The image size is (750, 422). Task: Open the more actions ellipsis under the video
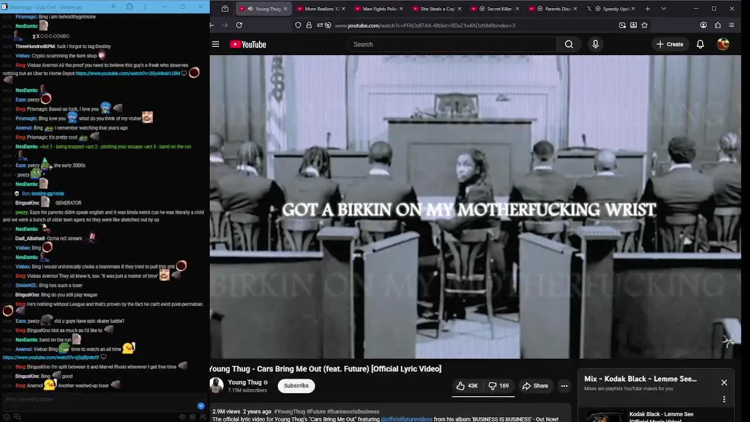pyautogui.click(x=564, y=386)
